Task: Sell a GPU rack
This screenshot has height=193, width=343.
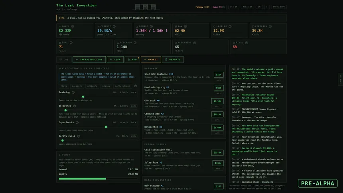Action: pyautogui.click(x=217, y=107)
